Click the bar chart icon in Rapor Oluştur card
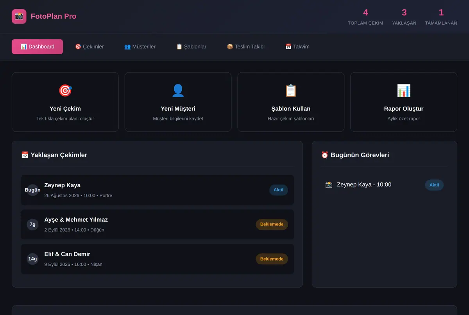The width and height of the screenshot is (469, 315). click(x=404, y=91)
